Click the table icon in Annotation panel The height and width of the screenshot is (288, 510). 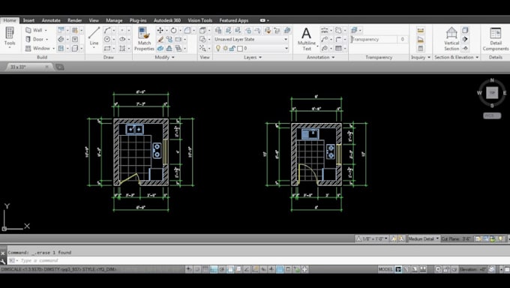pyautogui.click(x=338, y=49)
